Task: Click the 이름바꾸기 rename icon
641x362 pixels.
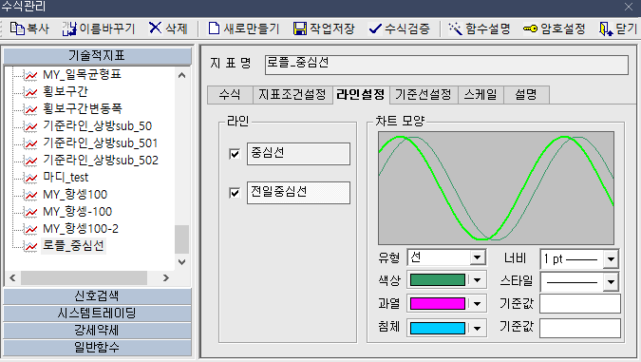Action: coord(69,29)
